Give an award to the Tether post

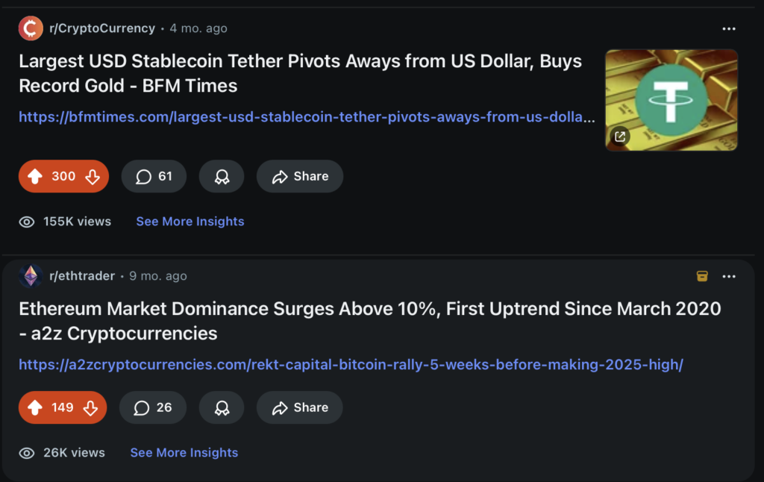pos(222,176)
